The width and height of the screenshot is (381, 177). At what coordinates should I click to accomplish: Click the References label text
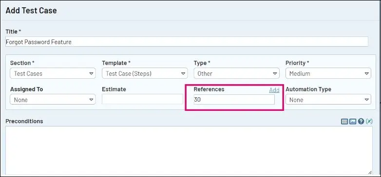click(x=209, y=89)
